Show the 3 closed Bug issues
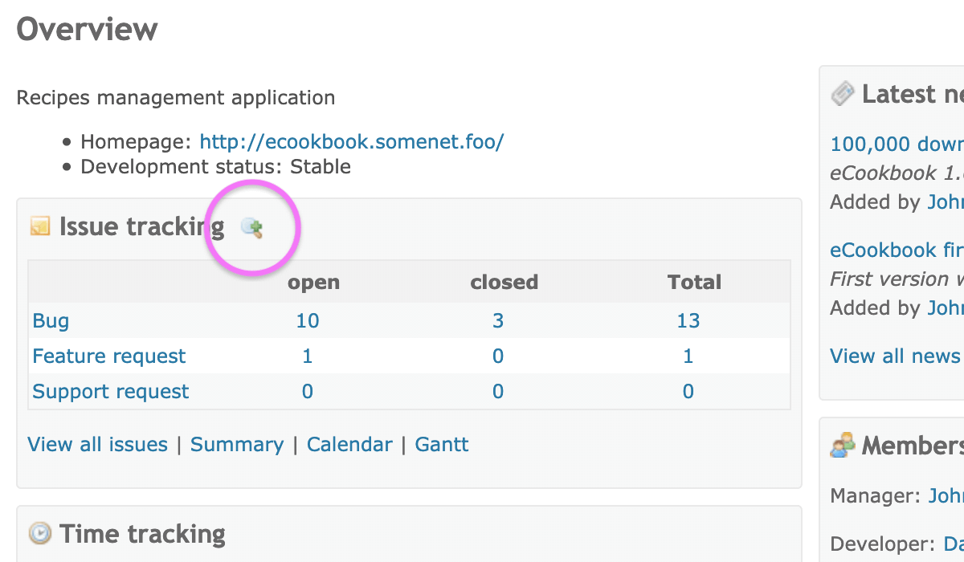The width and height of the screenshot is (964, 562). (498, 321)
